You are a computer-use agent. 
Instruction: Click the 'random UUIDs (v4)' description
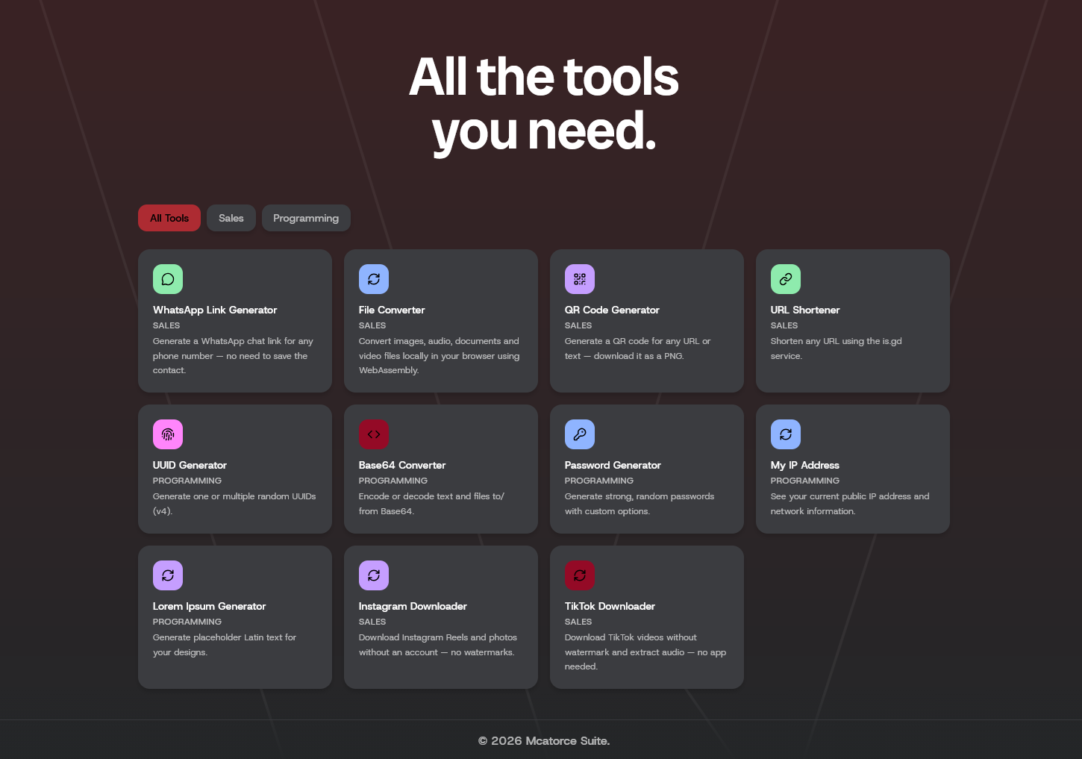click(x=234, y=504)
